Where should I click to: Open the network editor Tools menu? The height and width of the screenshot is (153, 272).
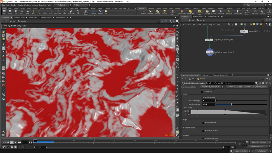(205, 24)
